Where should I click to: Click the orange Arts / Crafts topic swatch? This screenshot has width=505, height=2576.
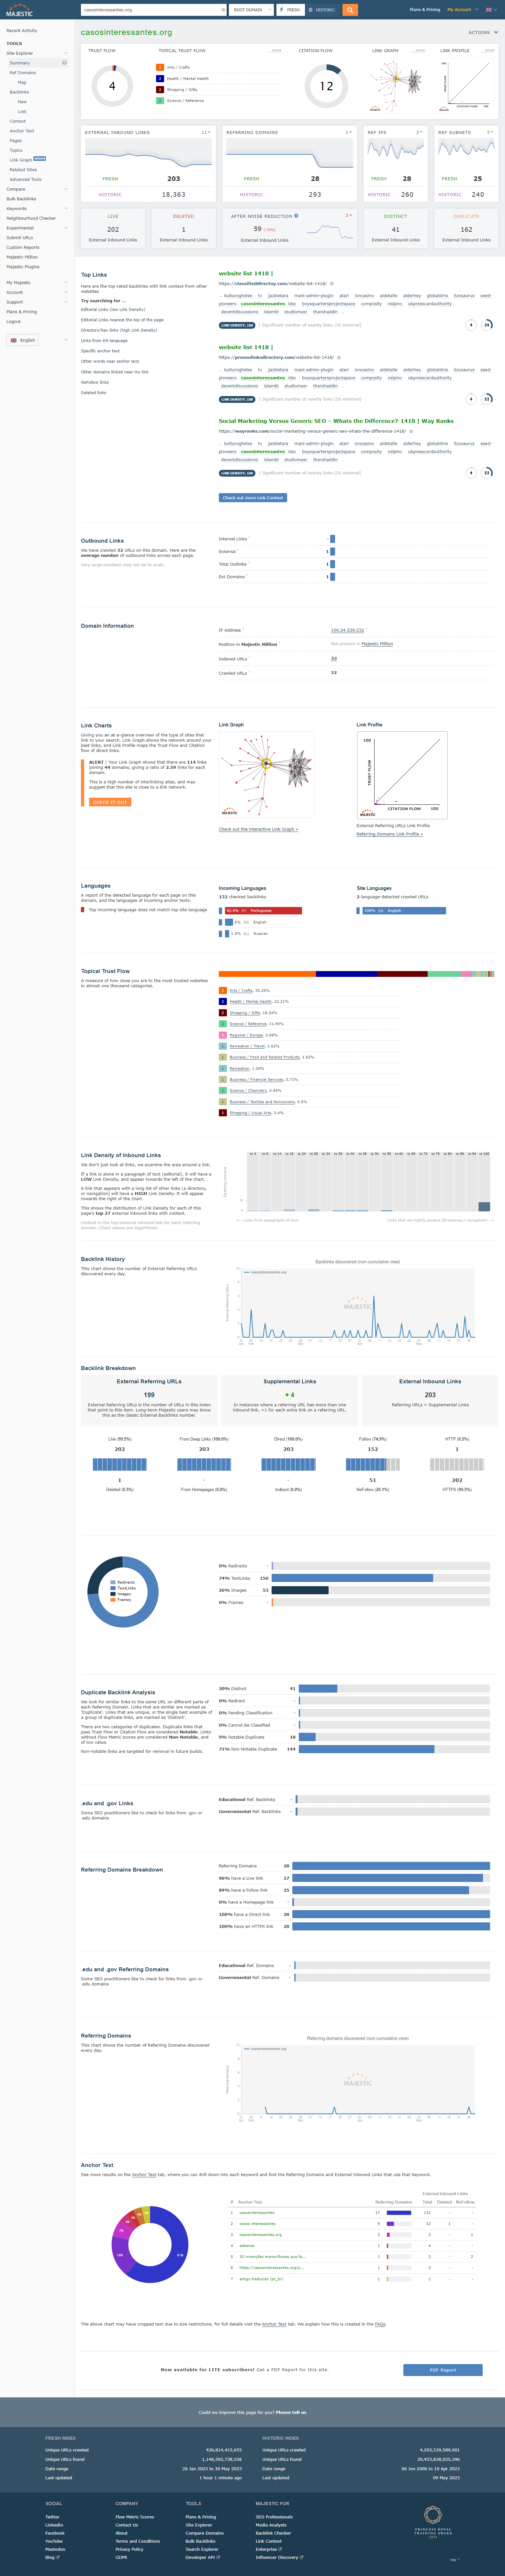[x=160, y=67]
